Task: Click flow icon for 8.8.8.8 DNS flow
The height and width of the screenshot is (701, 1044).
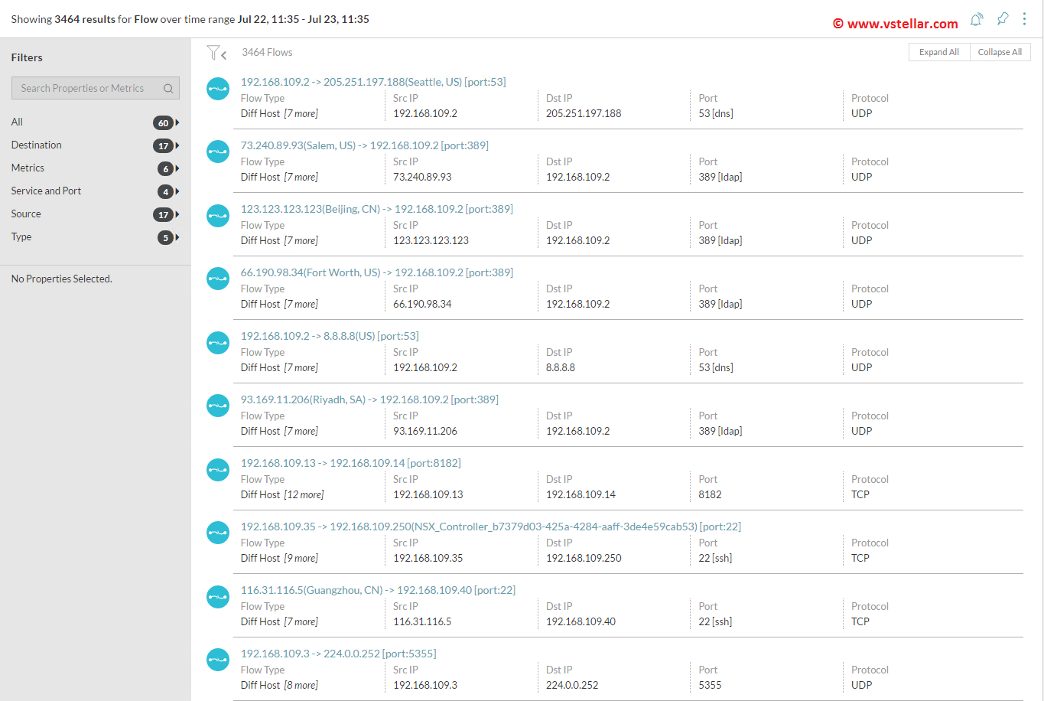Action: 218,343
